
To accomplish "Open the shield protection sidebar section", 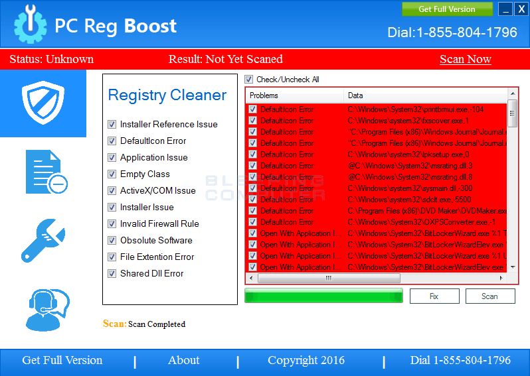I will 43,103.
